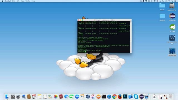The width and height of the screenshot is (178, 100).
Task: Open Photos colorful flower icon in Dock
Action: [x=56, y=97]
